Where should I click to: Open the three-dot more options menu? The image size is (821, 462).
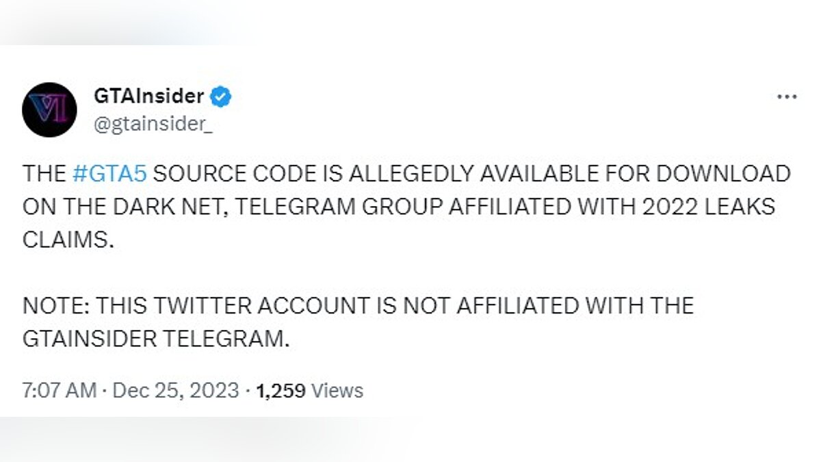click(787, 97)
